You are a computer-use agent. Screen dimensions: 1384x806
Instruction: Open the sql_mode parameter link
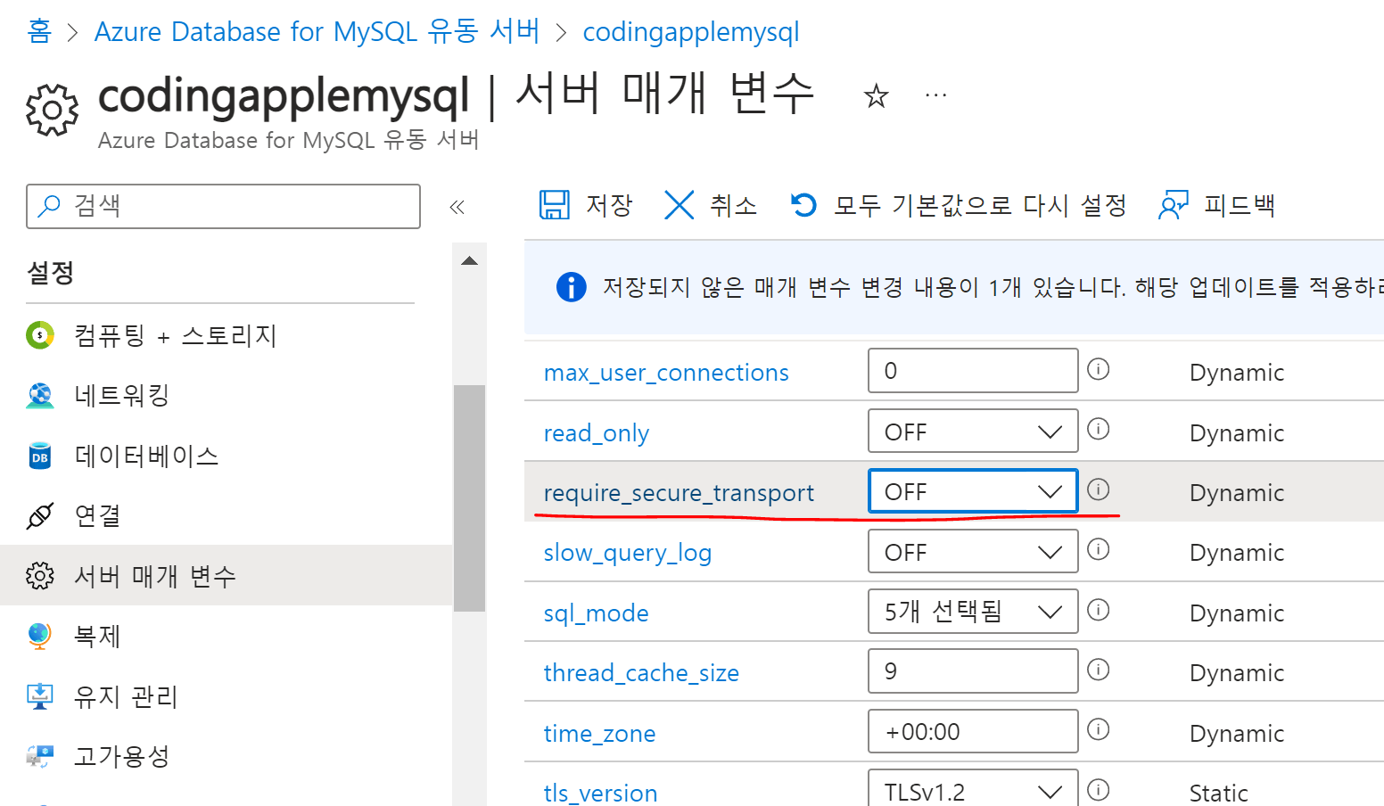596,613
